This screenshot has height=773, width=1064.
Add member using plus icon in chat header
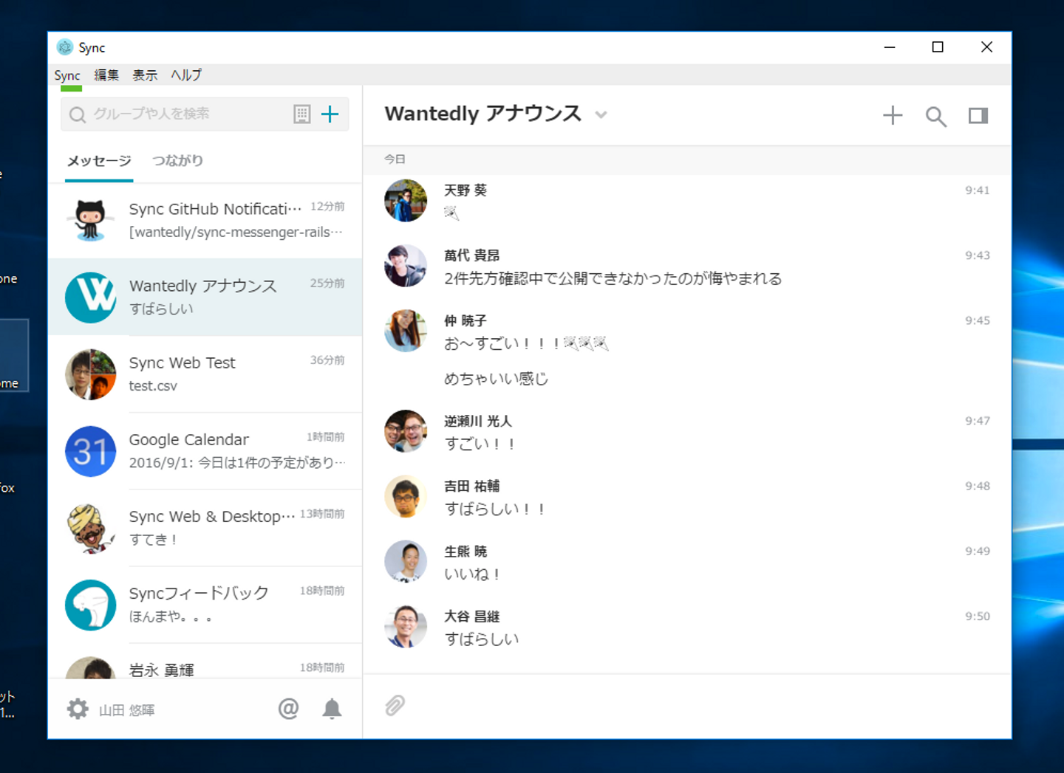click(893, 115)
